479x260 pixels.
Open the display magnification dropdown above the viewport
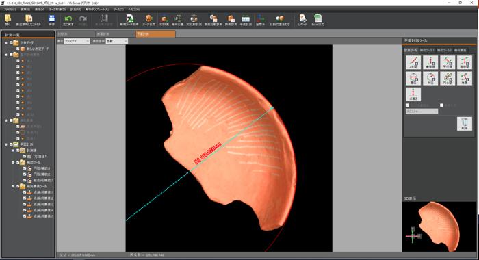(117, 41)
